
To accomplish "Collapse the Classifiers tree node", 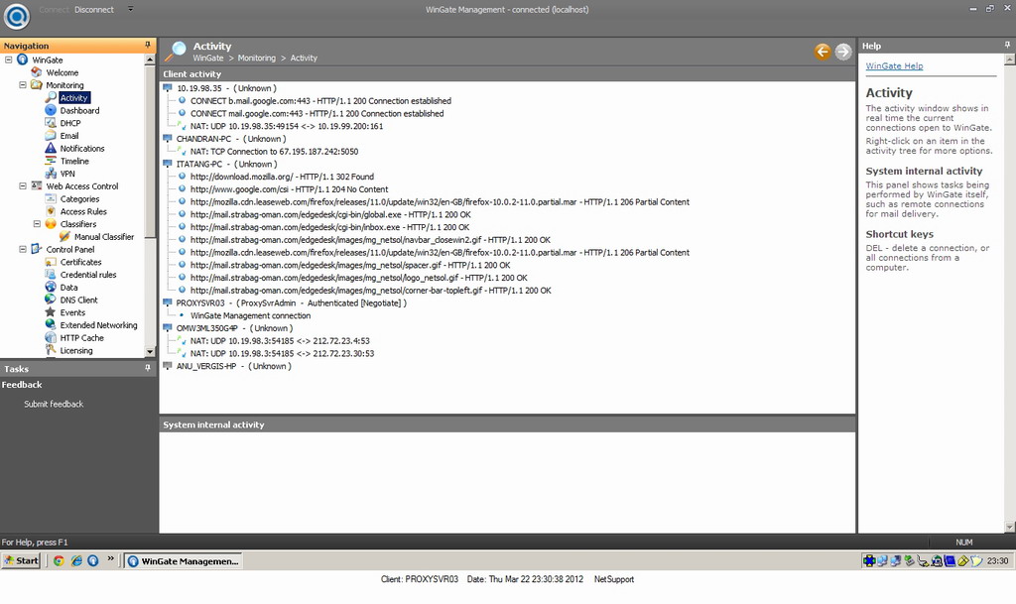I will point(37,224).
